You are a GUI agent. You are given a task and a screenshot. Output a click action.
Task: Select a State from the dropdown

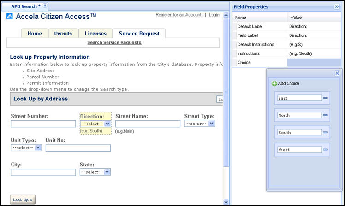click(x=95, y=172)
